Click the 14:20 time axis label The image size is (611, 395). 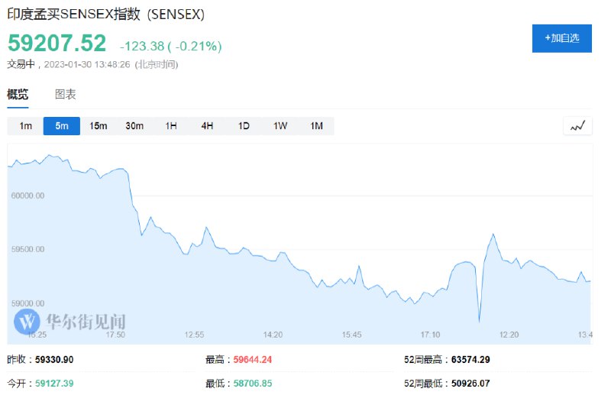point(273,335)
